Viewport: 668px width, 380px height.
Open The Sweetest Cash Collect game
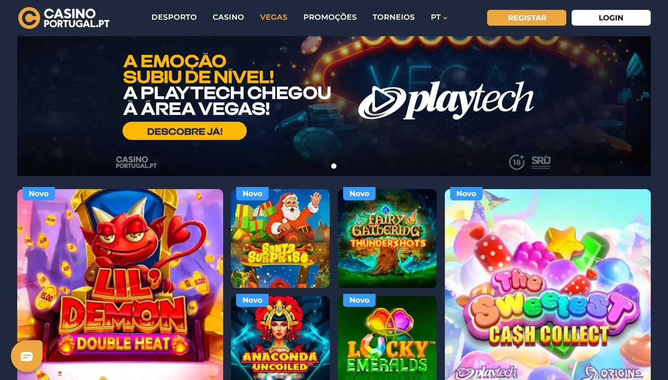[548, 284]
